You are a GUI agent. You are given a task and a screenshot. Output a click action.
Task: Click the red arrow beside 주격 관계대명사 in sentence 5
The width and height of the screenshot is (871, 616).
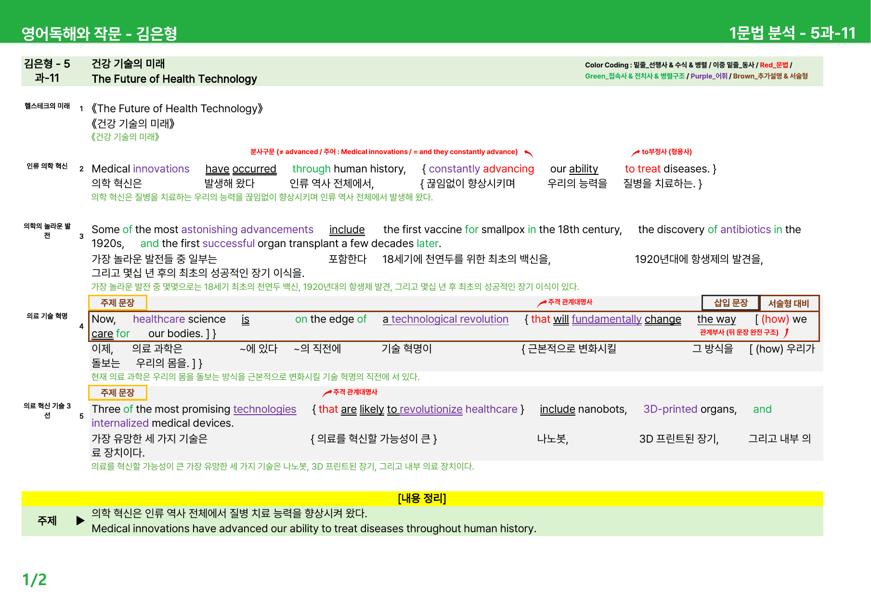[327, 393]
